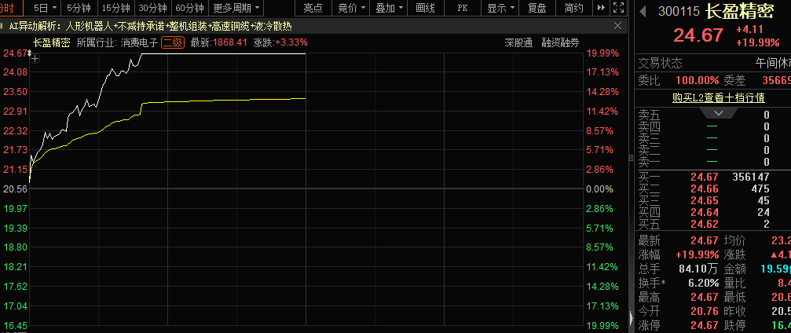
Task: Click the 委比 value 100.00%
Action: 698,80
